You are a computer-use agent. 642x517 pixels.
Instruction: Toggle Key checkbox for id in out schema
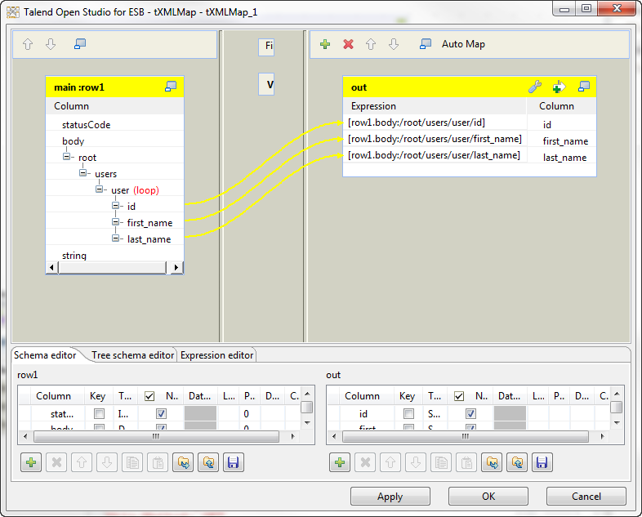tap(408, 414)
